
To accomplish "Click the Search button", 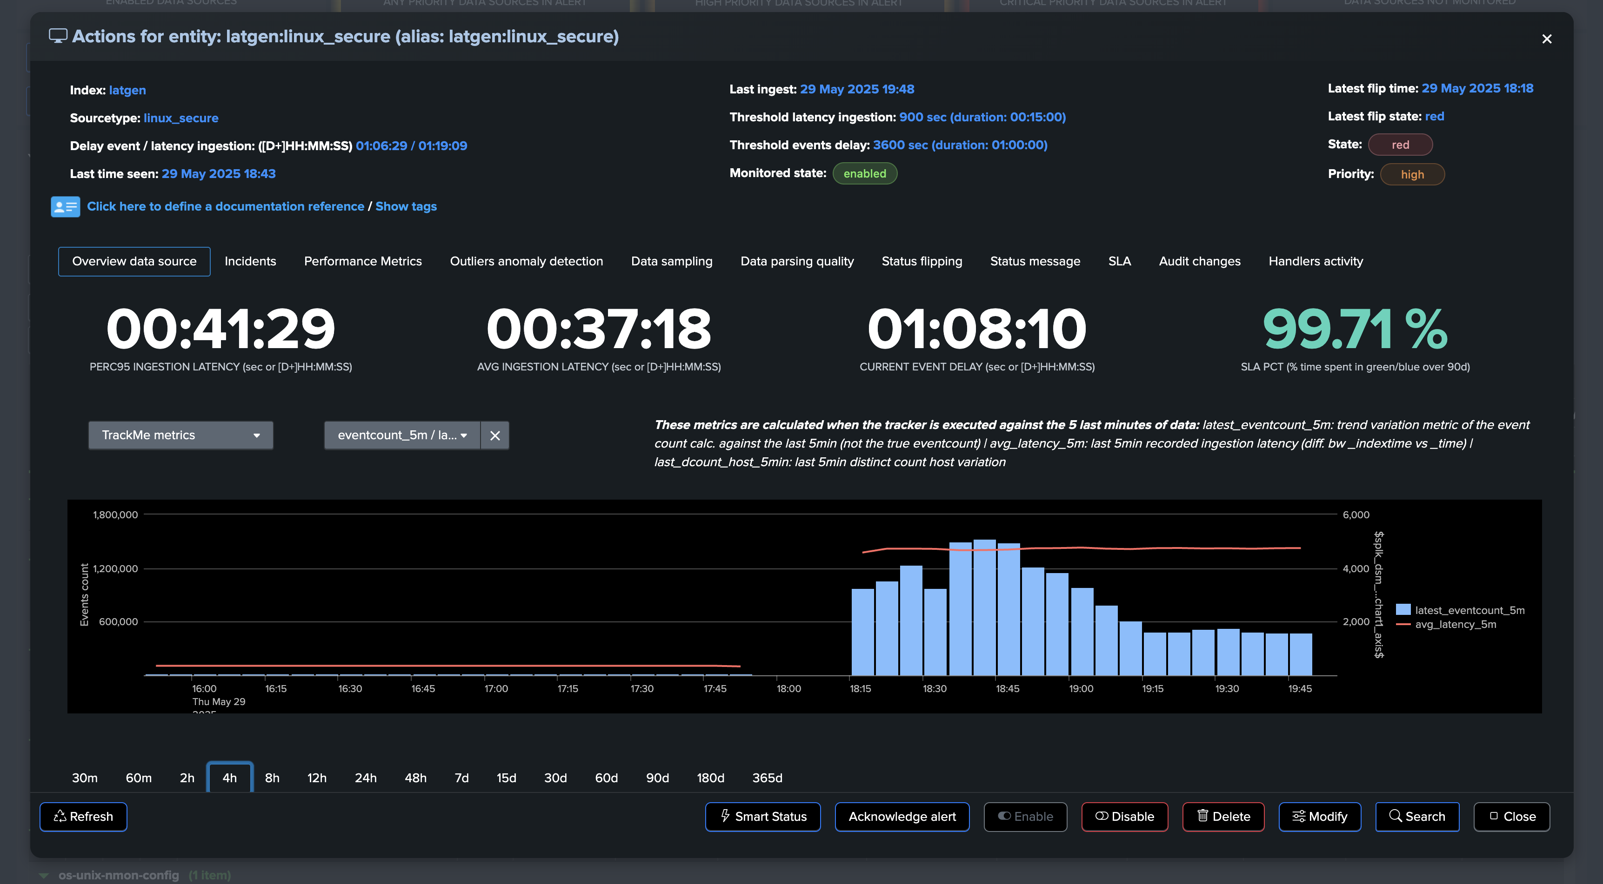I will [1416, 816].
